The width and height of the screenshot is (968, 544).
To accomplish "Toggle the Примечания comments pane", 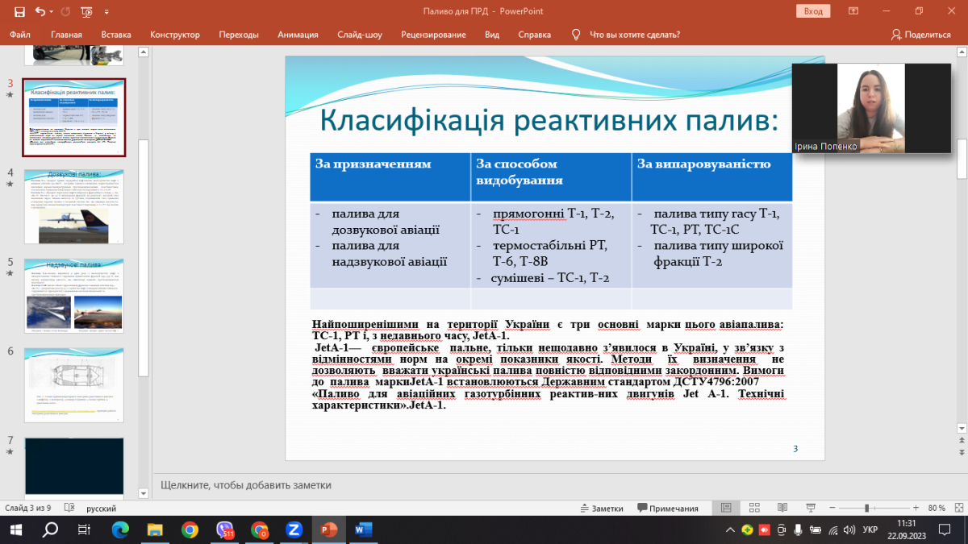I will [x=667, y=509].
